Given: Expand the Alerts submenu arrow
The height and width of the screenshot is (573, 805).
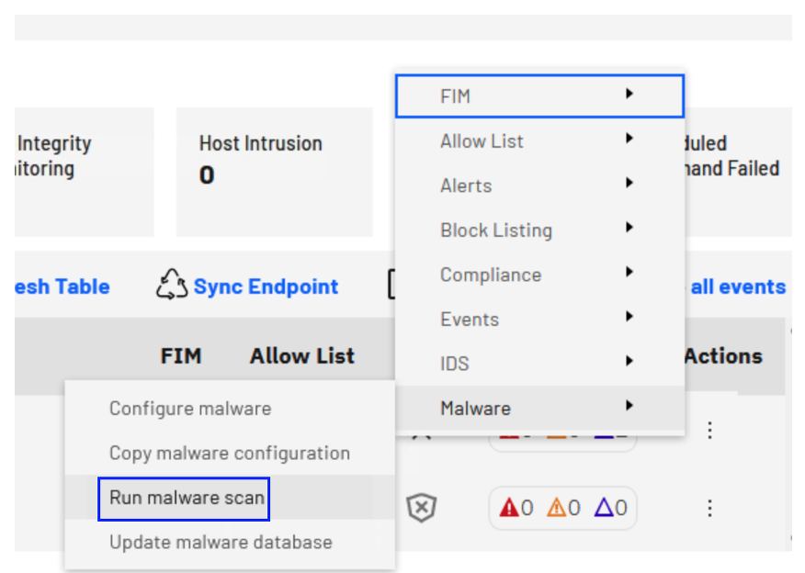Looking at the screenshot, I should point(629,183).
